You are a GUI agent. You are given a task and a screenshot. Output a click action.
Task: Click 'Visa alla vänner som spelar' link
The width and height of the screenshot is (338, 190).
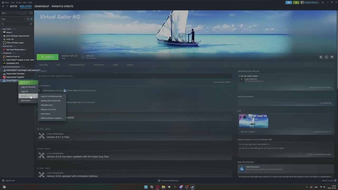pos(320,87)
